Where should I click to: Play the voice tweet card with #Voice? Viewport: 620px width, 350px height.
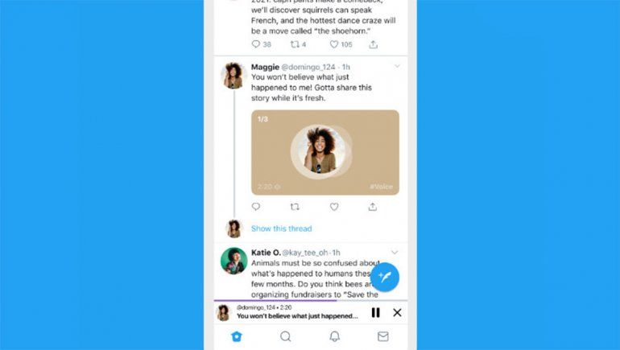325,152
